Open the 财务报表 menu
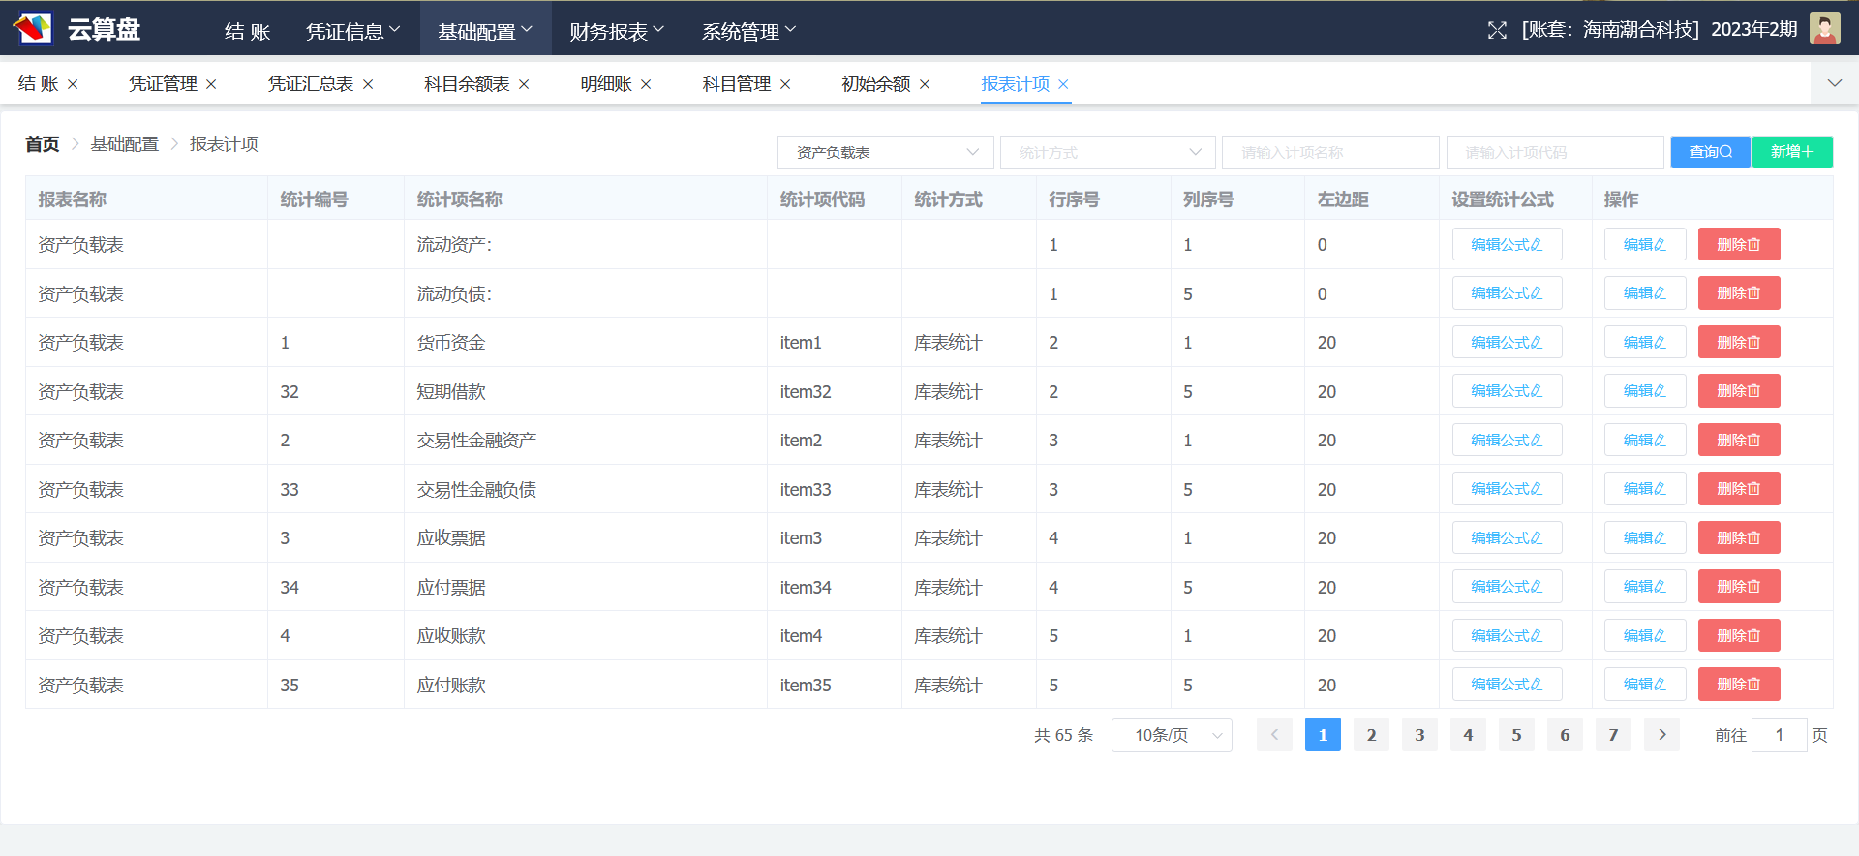1859x856 pixels. coord(617,31)
